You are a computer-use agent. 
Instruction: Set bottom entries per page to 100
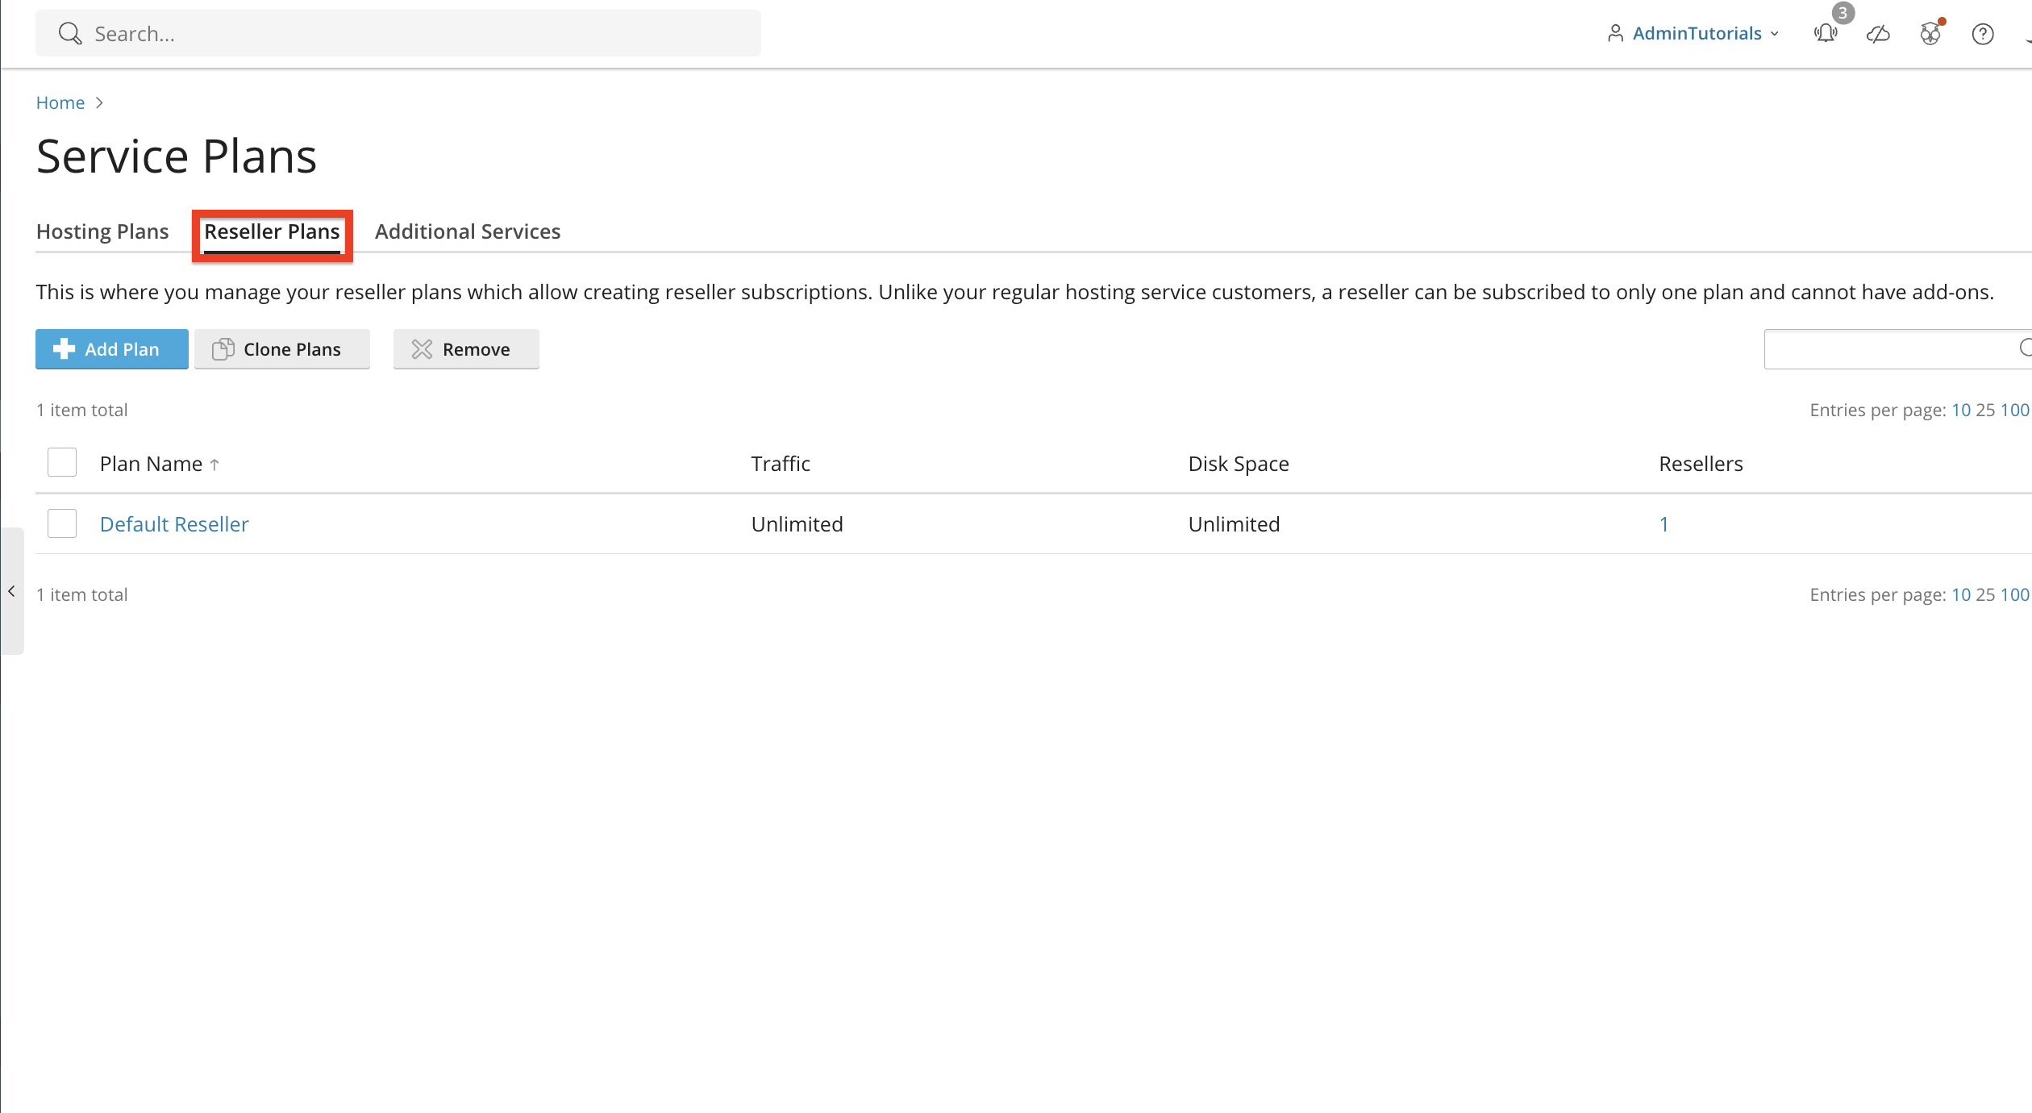click(2014, 594)
